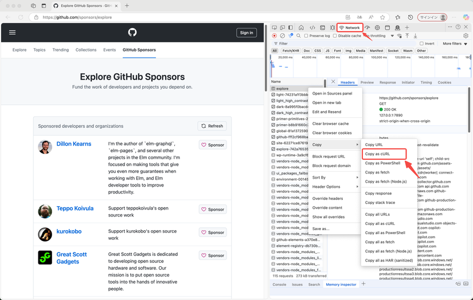Toggle device emulation icon in DevTools
This screenshot has width=473, height=300.
click(282, 27)
